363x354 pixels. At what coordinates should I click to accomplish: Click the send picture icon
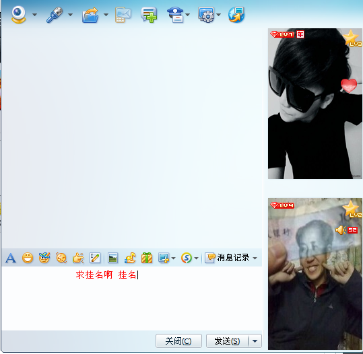click(x=112, y=258)
